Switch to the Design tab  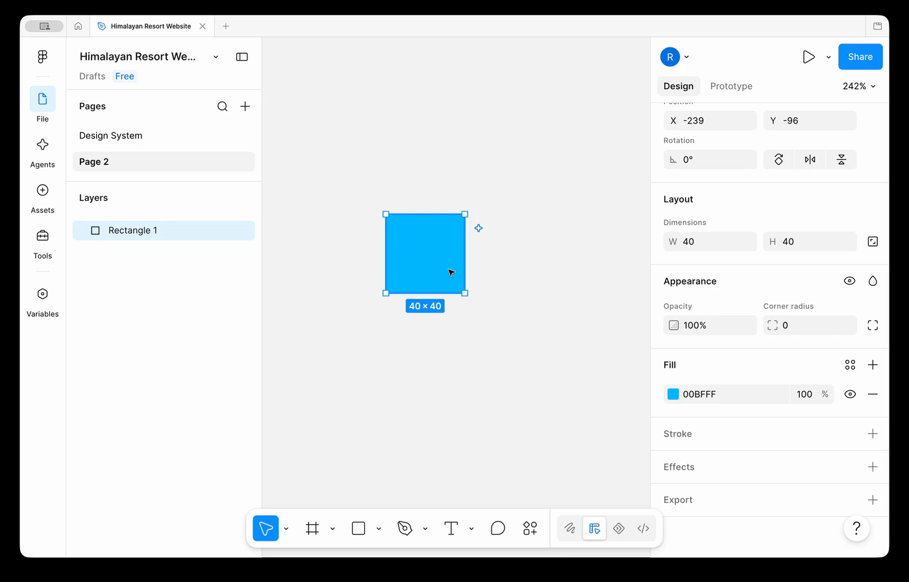point(679,86)
